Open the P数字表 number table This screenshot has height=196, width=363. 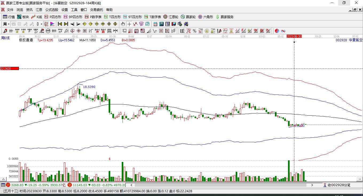pos(93,17)
